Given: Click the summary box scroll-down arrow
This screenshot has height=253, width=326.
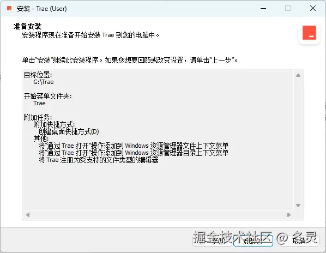Looking at the screenshot, I should [298, 206].
